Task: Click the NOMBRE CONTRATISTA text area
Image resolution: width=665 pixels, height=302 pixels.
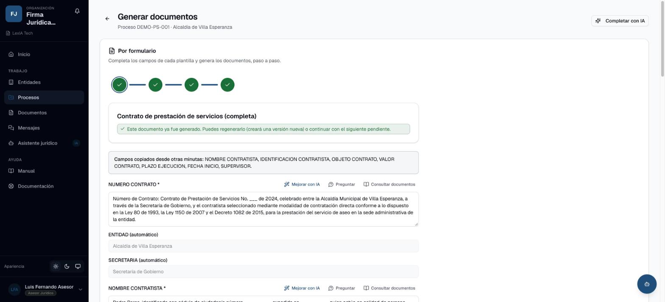Action: pos(263,299)
